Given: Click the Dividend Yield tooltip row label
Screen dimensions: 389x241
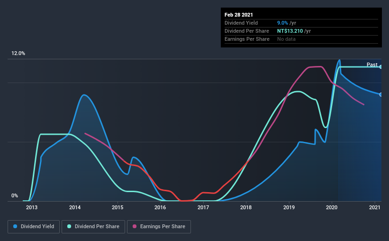Looking at the screenshot, I should [241, 23].
